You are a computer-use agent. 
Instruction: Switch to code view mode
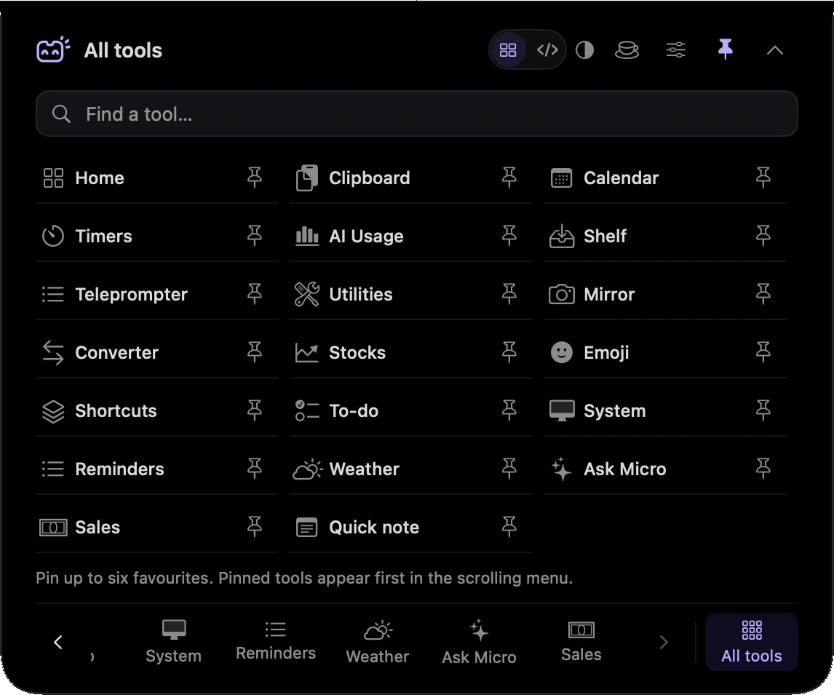547,50
